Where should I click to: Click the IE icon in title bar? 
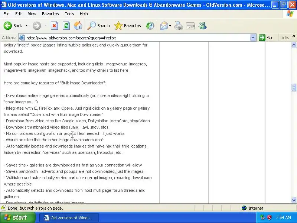pyautogui.click(x=3, y=4)
